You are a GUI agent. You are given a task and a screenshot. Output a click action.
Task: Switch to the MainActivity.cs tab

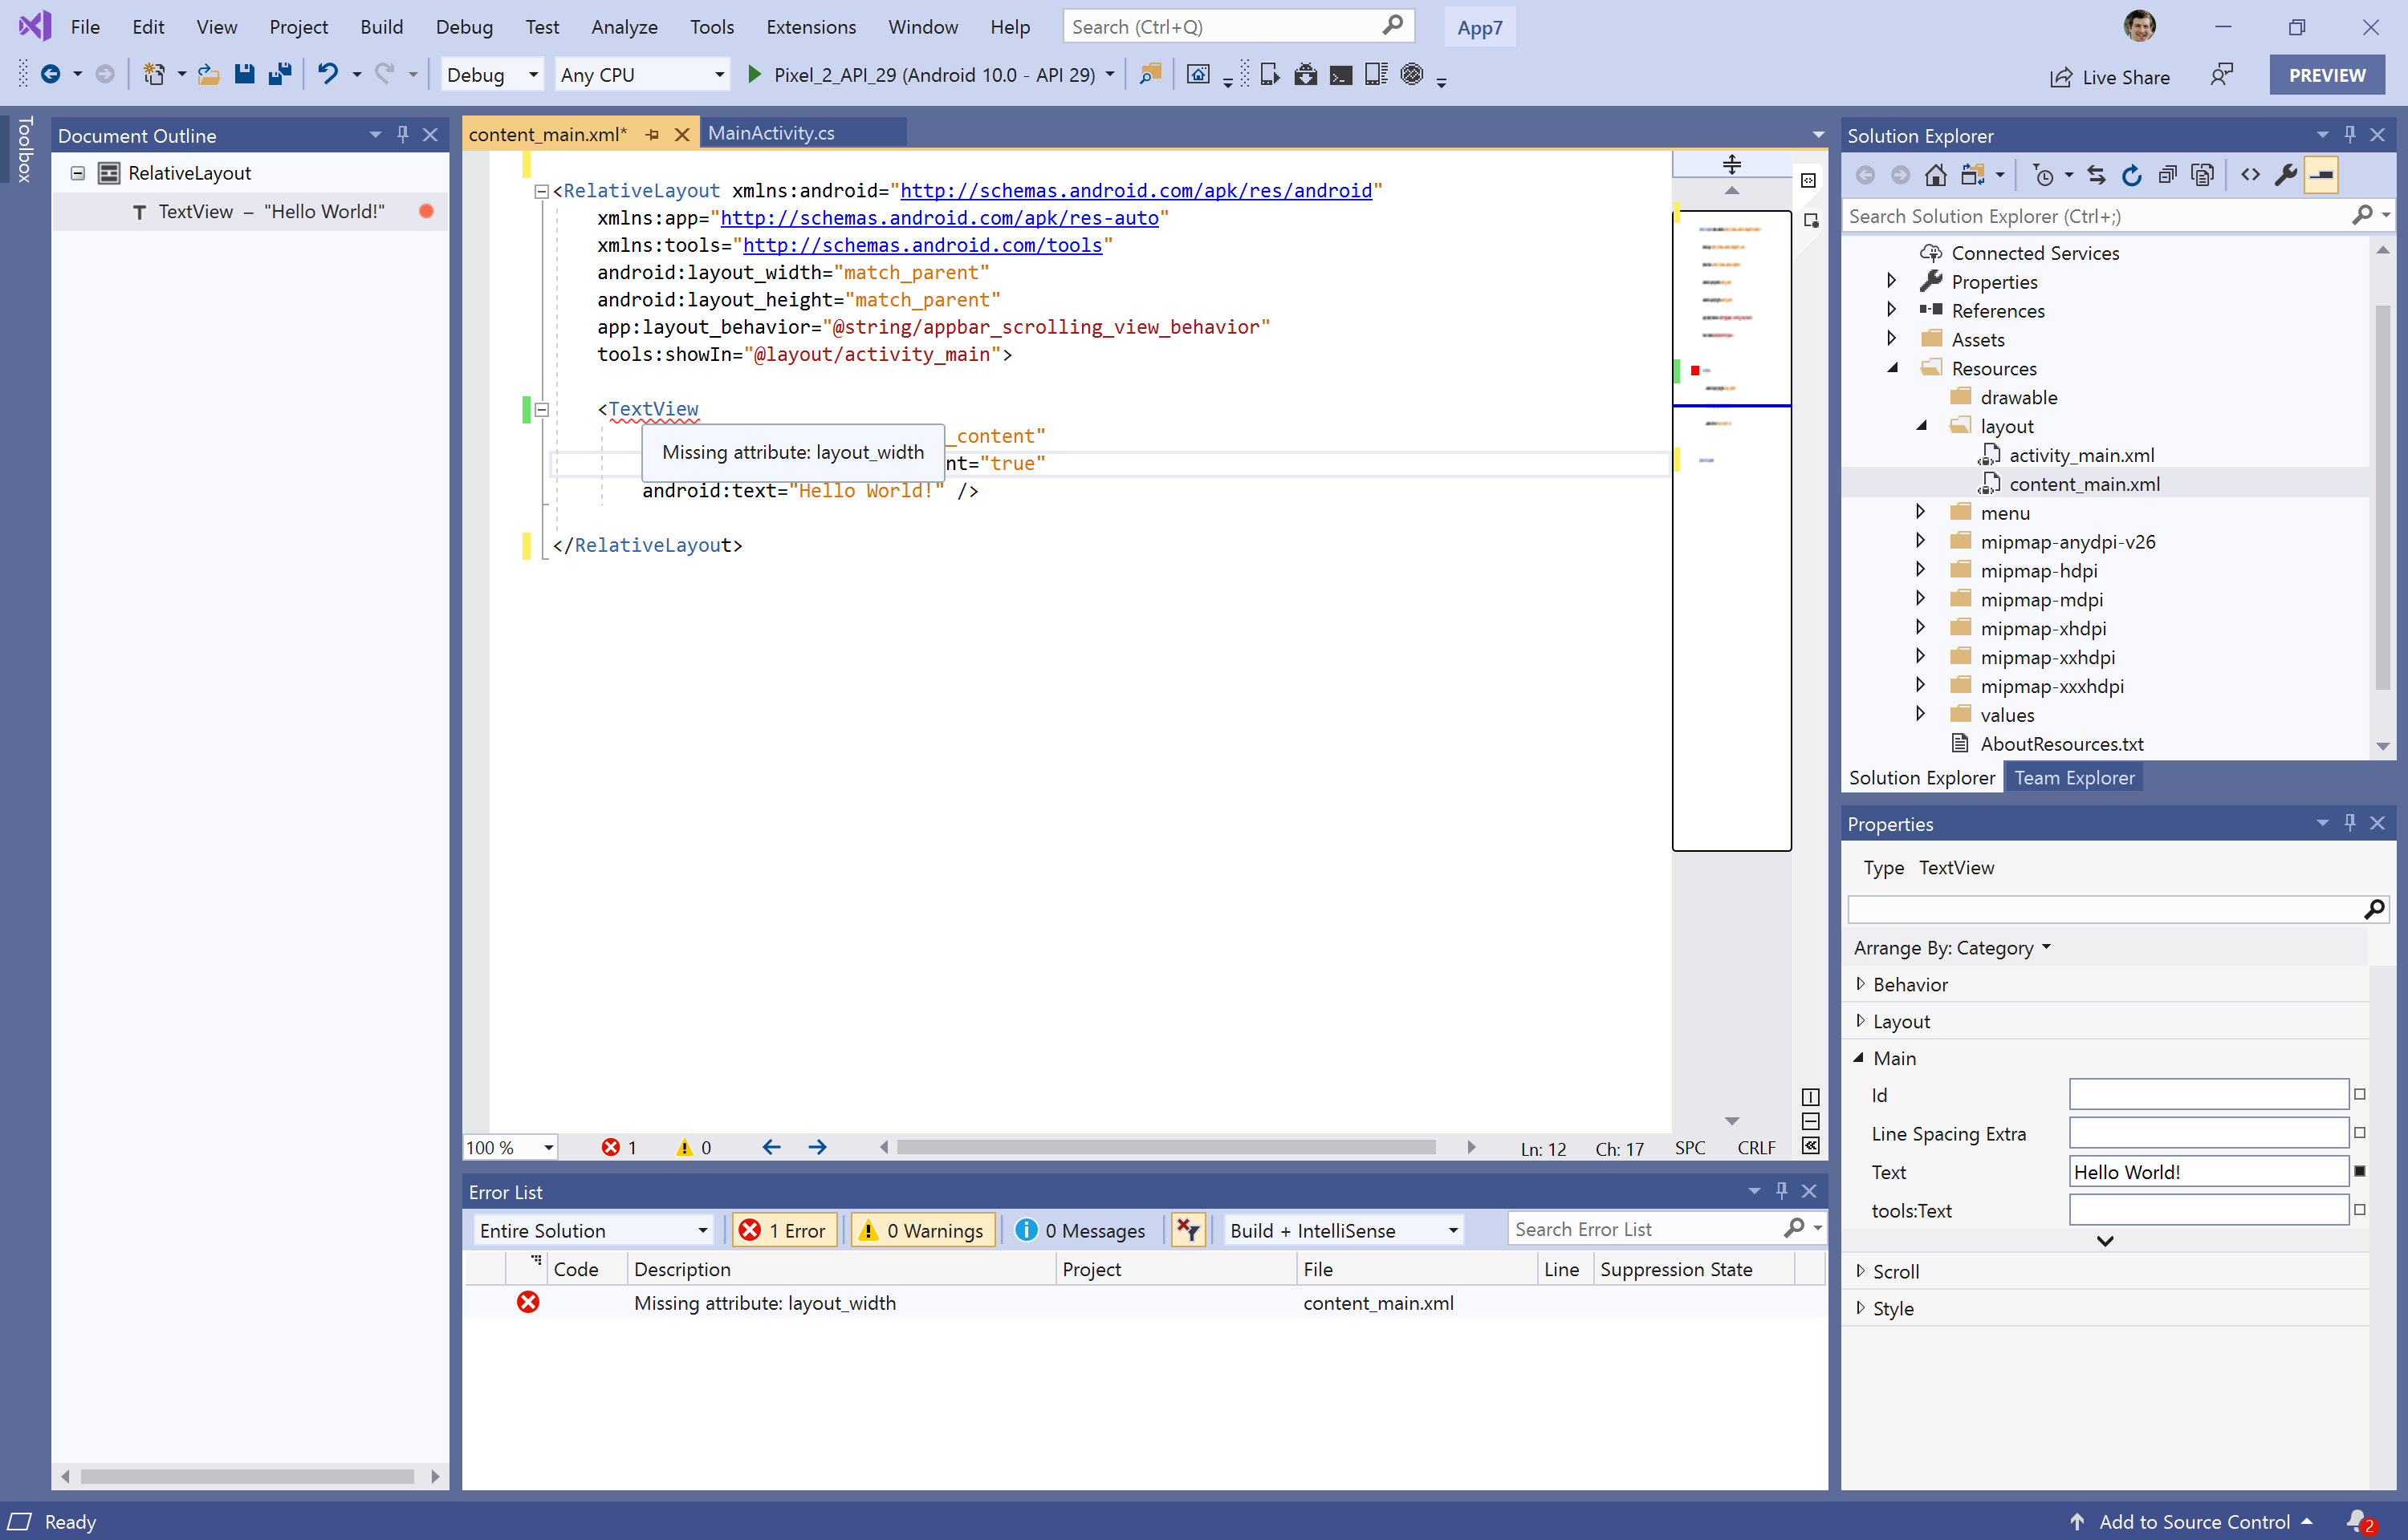click(x=771, y=132)
